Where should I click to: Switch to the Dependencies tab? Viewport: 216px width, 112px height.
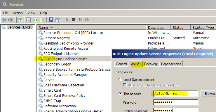pyautogui.click(x=171, y=64)
